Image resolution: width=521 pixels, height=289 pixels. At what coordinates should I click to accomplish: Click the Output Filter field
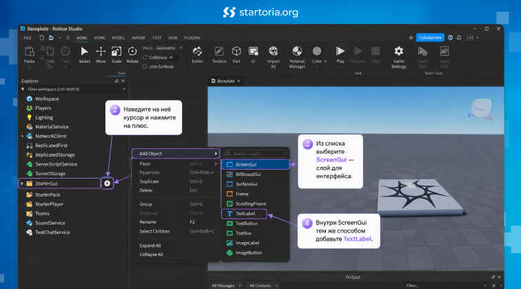445,286
